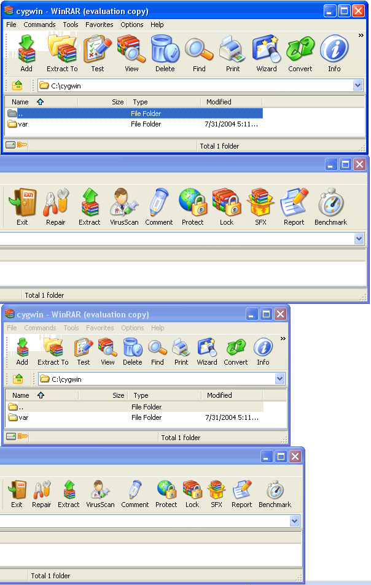Click small View icon in inactive cygwin window

(107, 347)
